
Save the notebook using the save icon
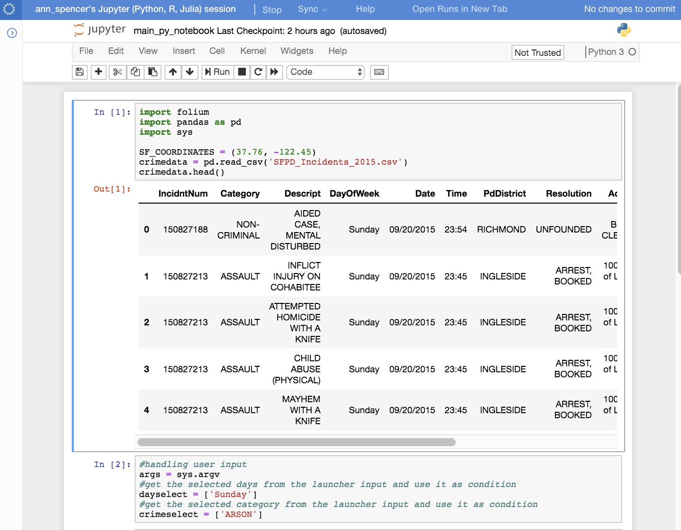pyautogui.click(x=79, y=72)
